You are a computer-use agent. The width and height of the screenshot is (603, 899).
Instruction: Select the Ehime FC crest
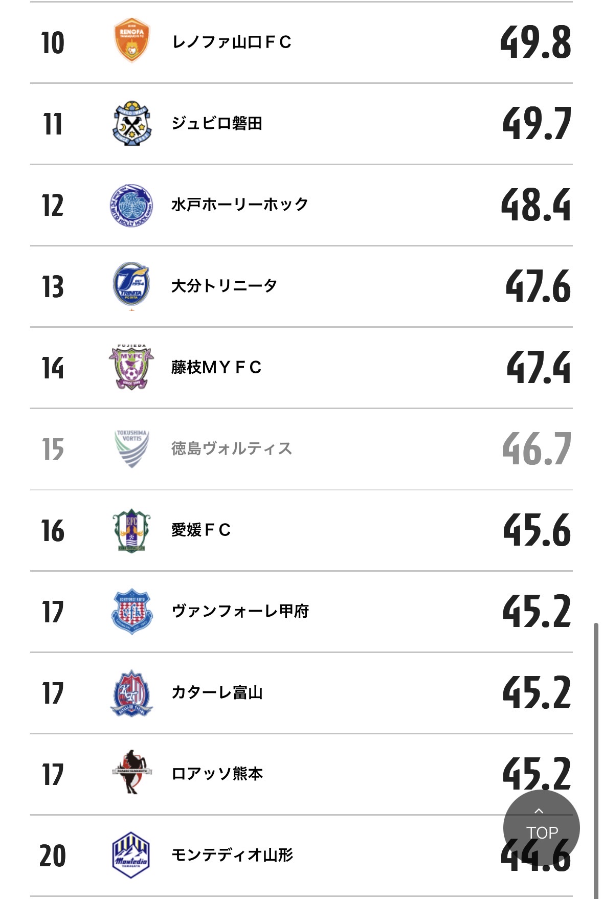click(x=132, y=530)
